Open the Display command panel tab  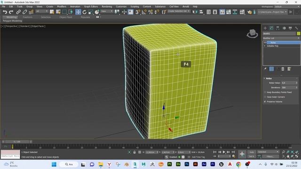tap(290, 28)
